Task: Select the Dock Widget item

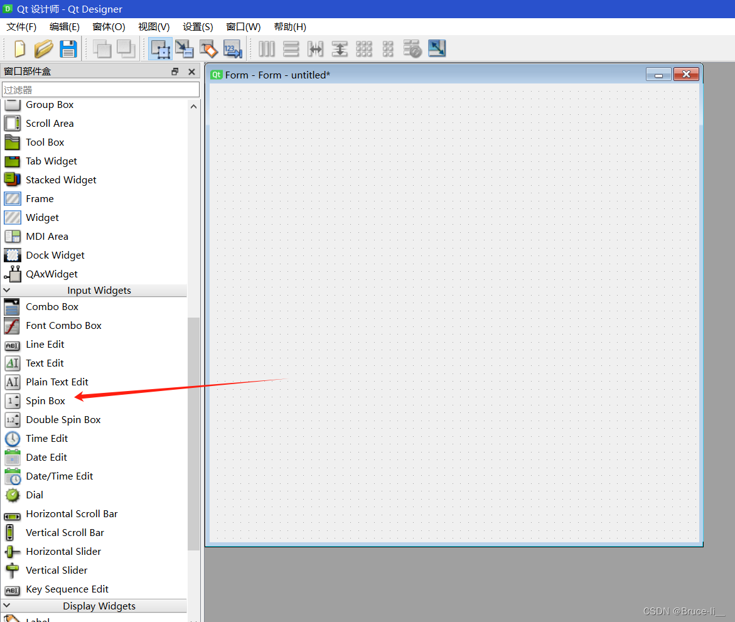Action: point(94,255)
